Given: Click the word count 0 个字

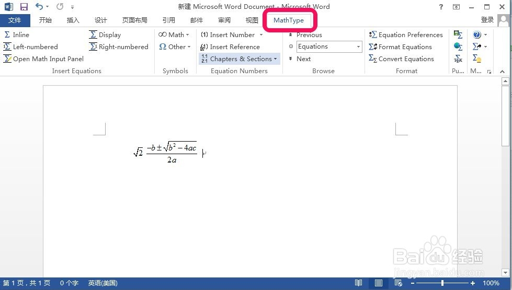Looking at the screenshot, I should [x=69, y=283].
